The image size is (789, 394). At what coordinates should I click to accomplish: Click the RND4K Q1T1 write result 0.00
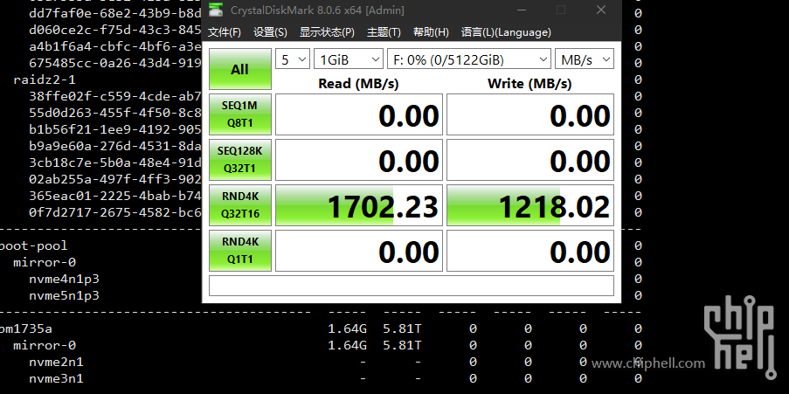click(x=530, y=251)
